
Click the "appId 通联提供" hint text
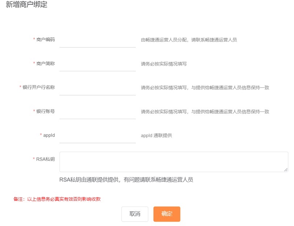point(156,135)
